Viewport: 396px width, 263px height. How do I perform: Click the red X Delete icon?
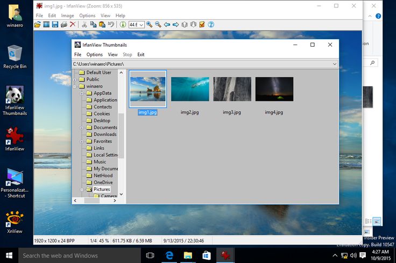73,25
